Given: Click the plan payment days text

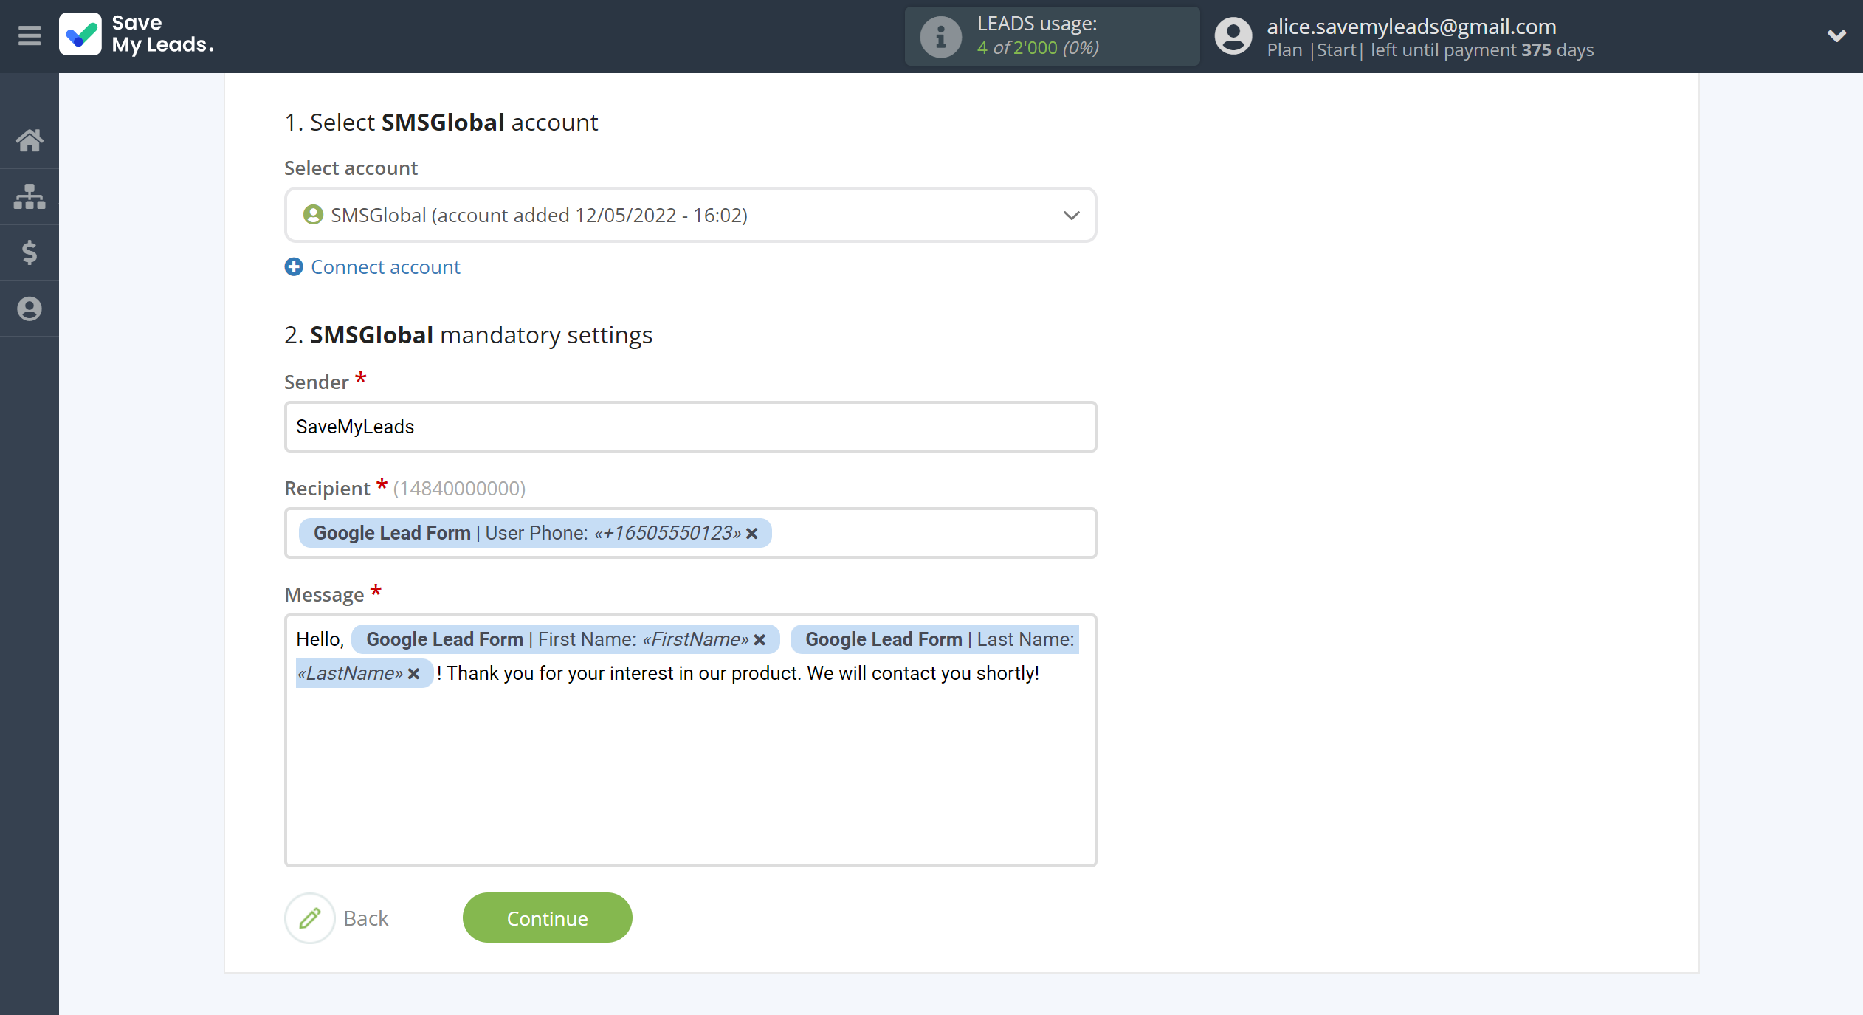Looking at the screenshot, I should pyautogui.click(x=1430, y=50).
